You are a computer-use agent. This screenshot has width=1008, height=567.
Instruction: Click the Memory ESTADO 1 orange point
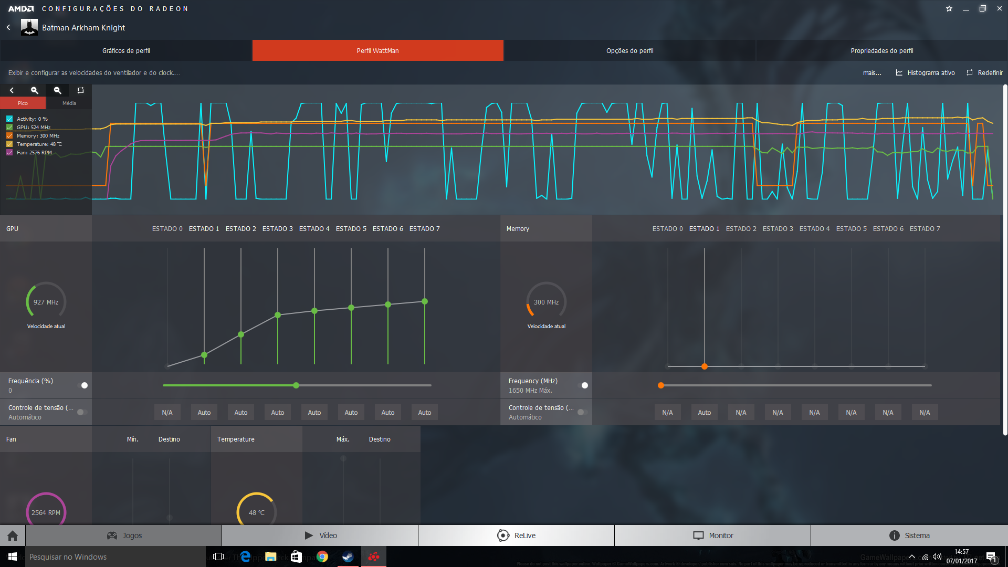[x=705, y=366]
